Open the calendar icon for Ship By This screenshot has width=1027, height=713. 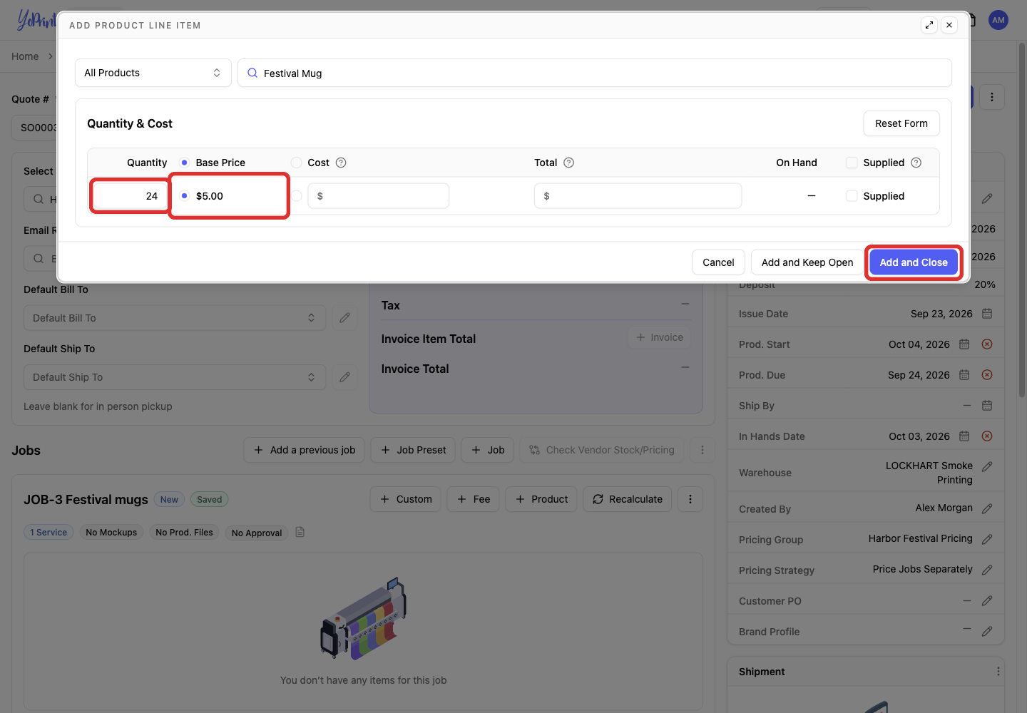tap(987, 406)
